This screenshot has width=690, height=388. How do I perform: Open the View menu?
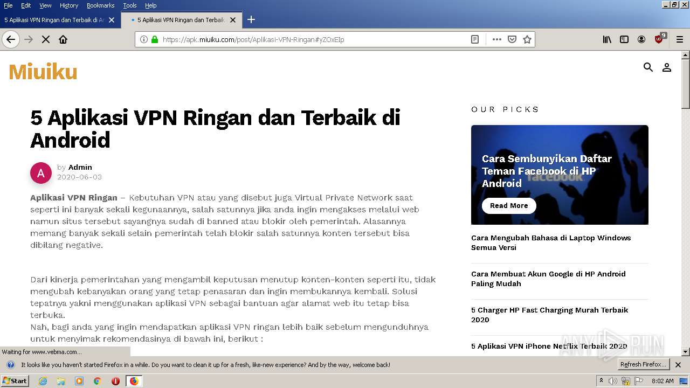point(45,5)
